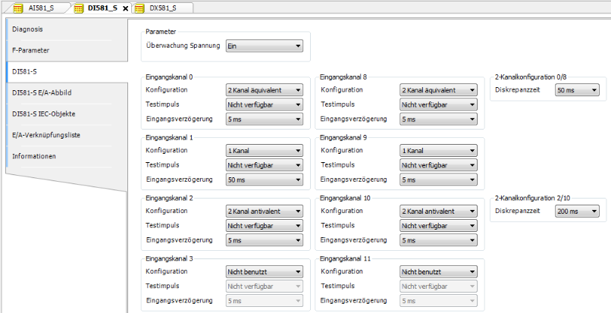This screenshot has width=611, height=313.
Task: Expand Eingangskanal 10 Konfiguration dropdown
Action: pos(439,211)
